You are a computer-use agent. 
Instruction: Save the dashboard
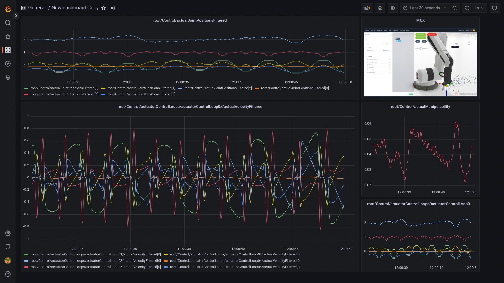point(380,8)
